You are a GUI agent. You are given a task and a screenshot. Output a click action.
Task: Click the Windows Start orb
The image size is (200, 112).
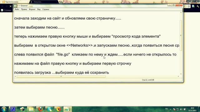4,109
